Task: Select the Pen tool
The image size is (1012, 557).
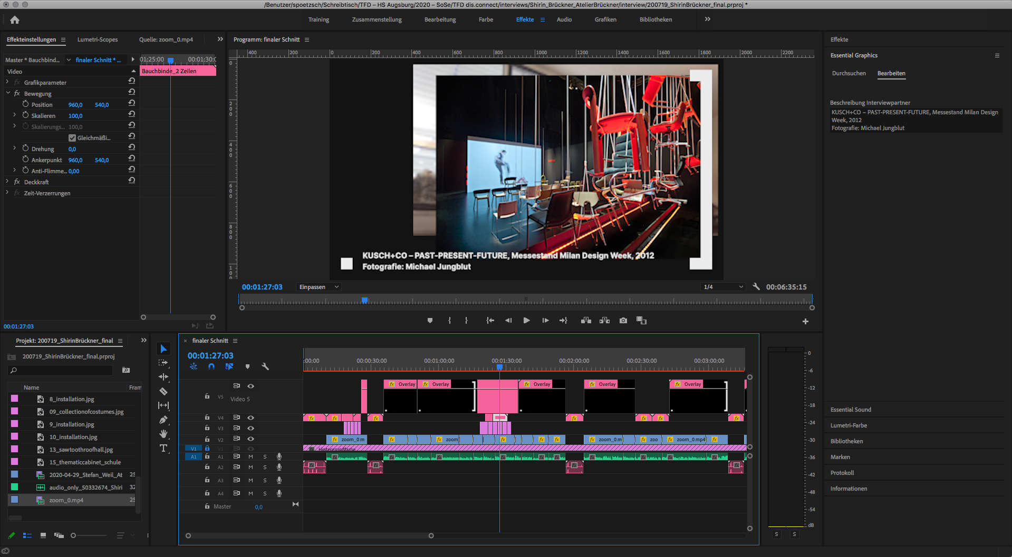Action: 163,420
